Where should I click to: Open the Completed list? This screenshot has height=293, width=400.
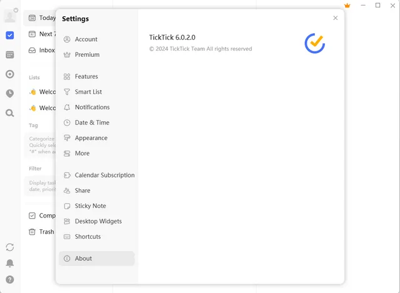(x=40, y=216)
